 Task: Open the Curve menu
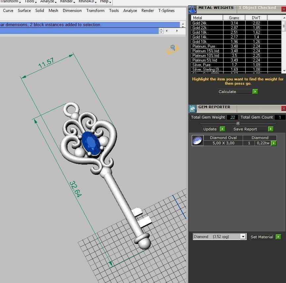[8, 11]
